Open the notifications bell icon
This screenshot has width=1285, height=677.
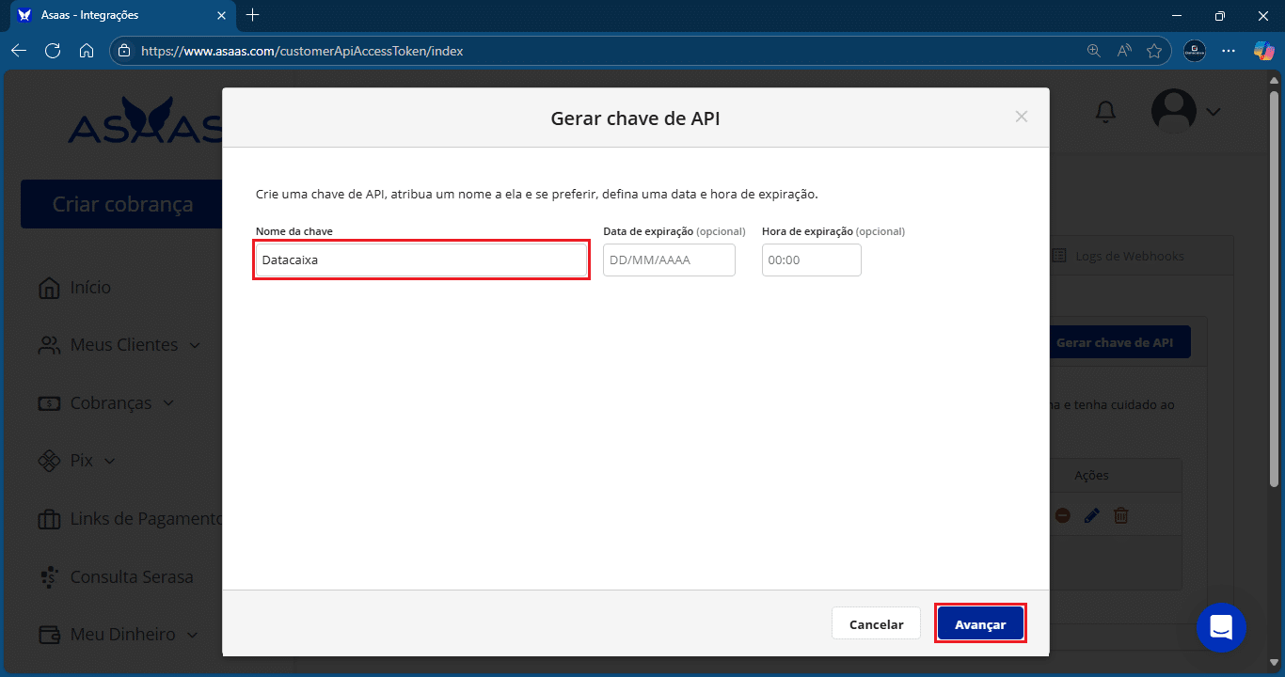click(x=1105, y=111)
